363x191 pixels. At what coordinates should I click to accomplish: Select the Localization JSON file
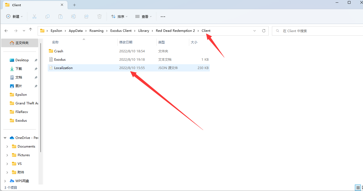(63, 68)
